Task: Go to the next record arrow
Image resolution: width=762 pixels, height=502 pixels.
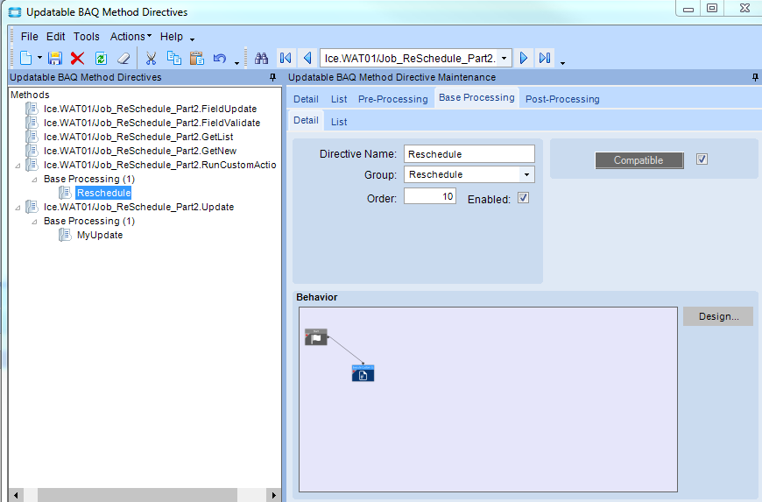Action: point(524,59)
